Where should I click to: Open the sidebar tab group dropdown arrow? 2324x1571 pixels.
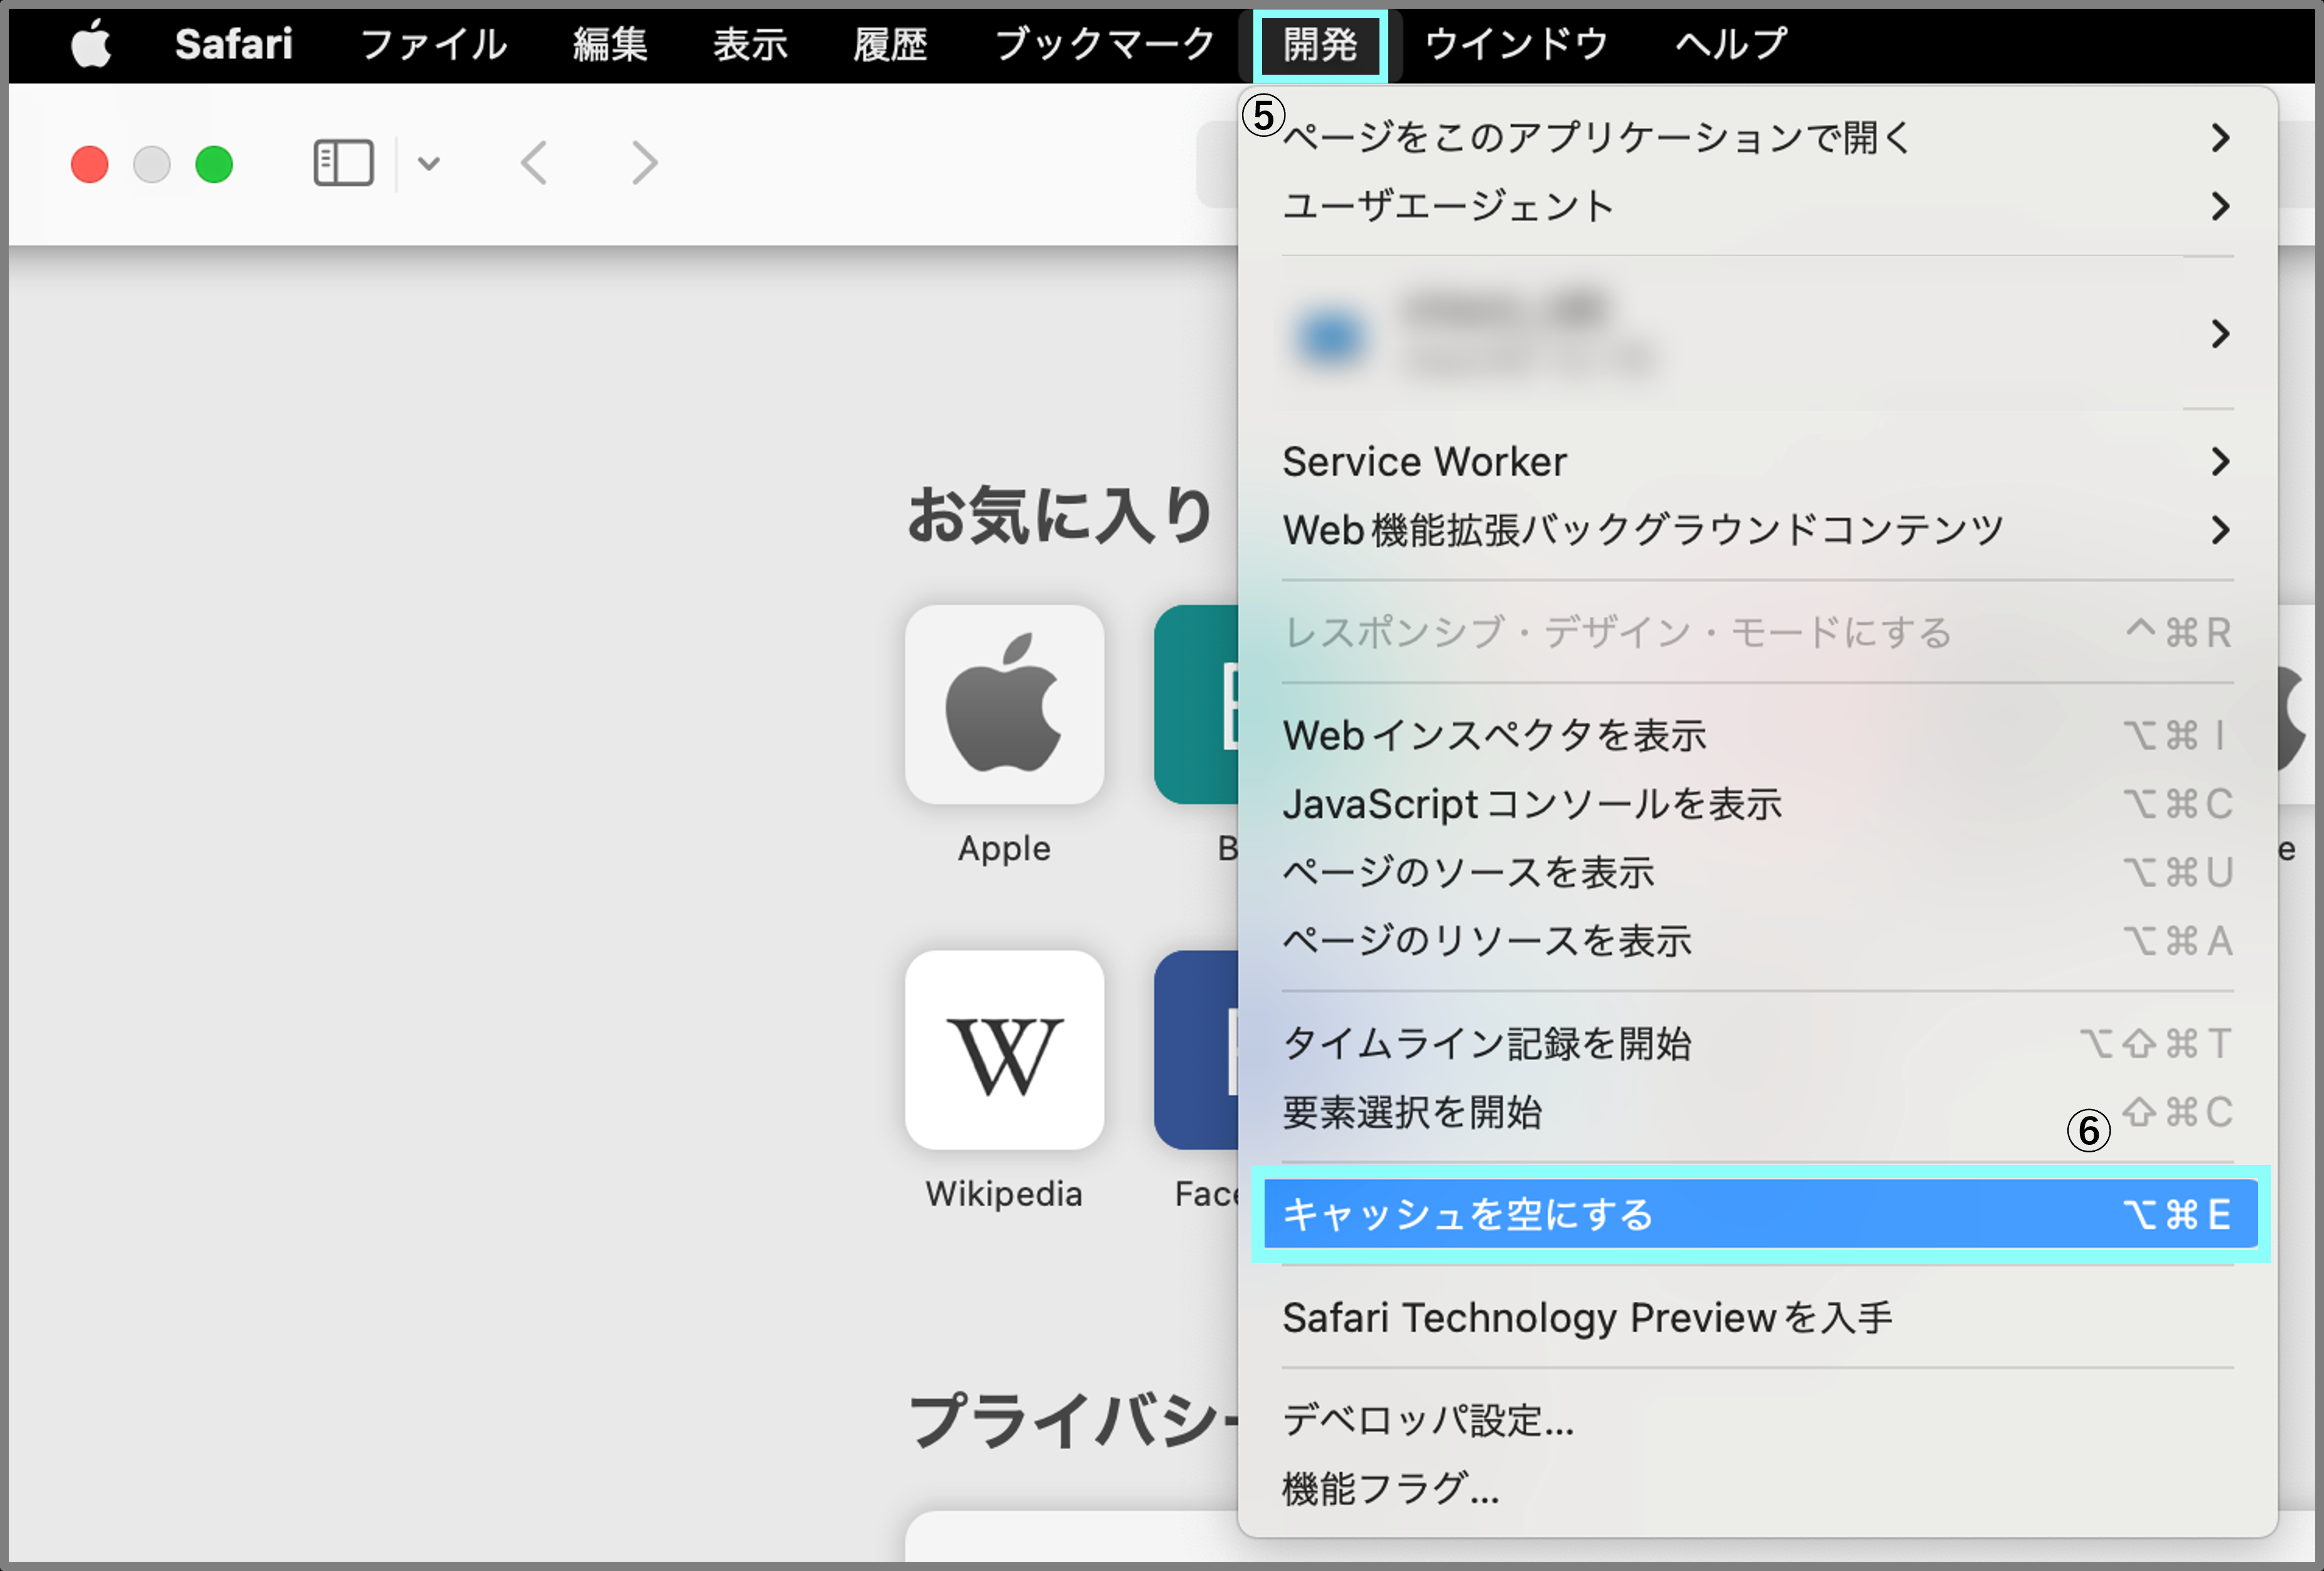click(429, 163)
